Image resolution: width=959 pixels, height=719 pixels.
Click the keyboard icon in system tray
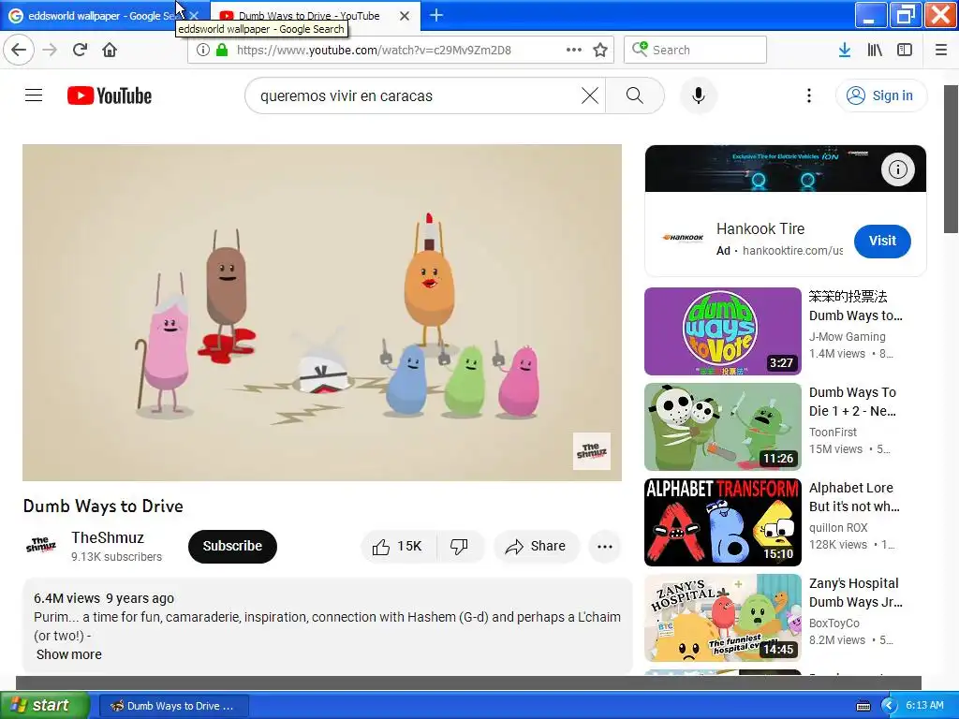(863, 706)
